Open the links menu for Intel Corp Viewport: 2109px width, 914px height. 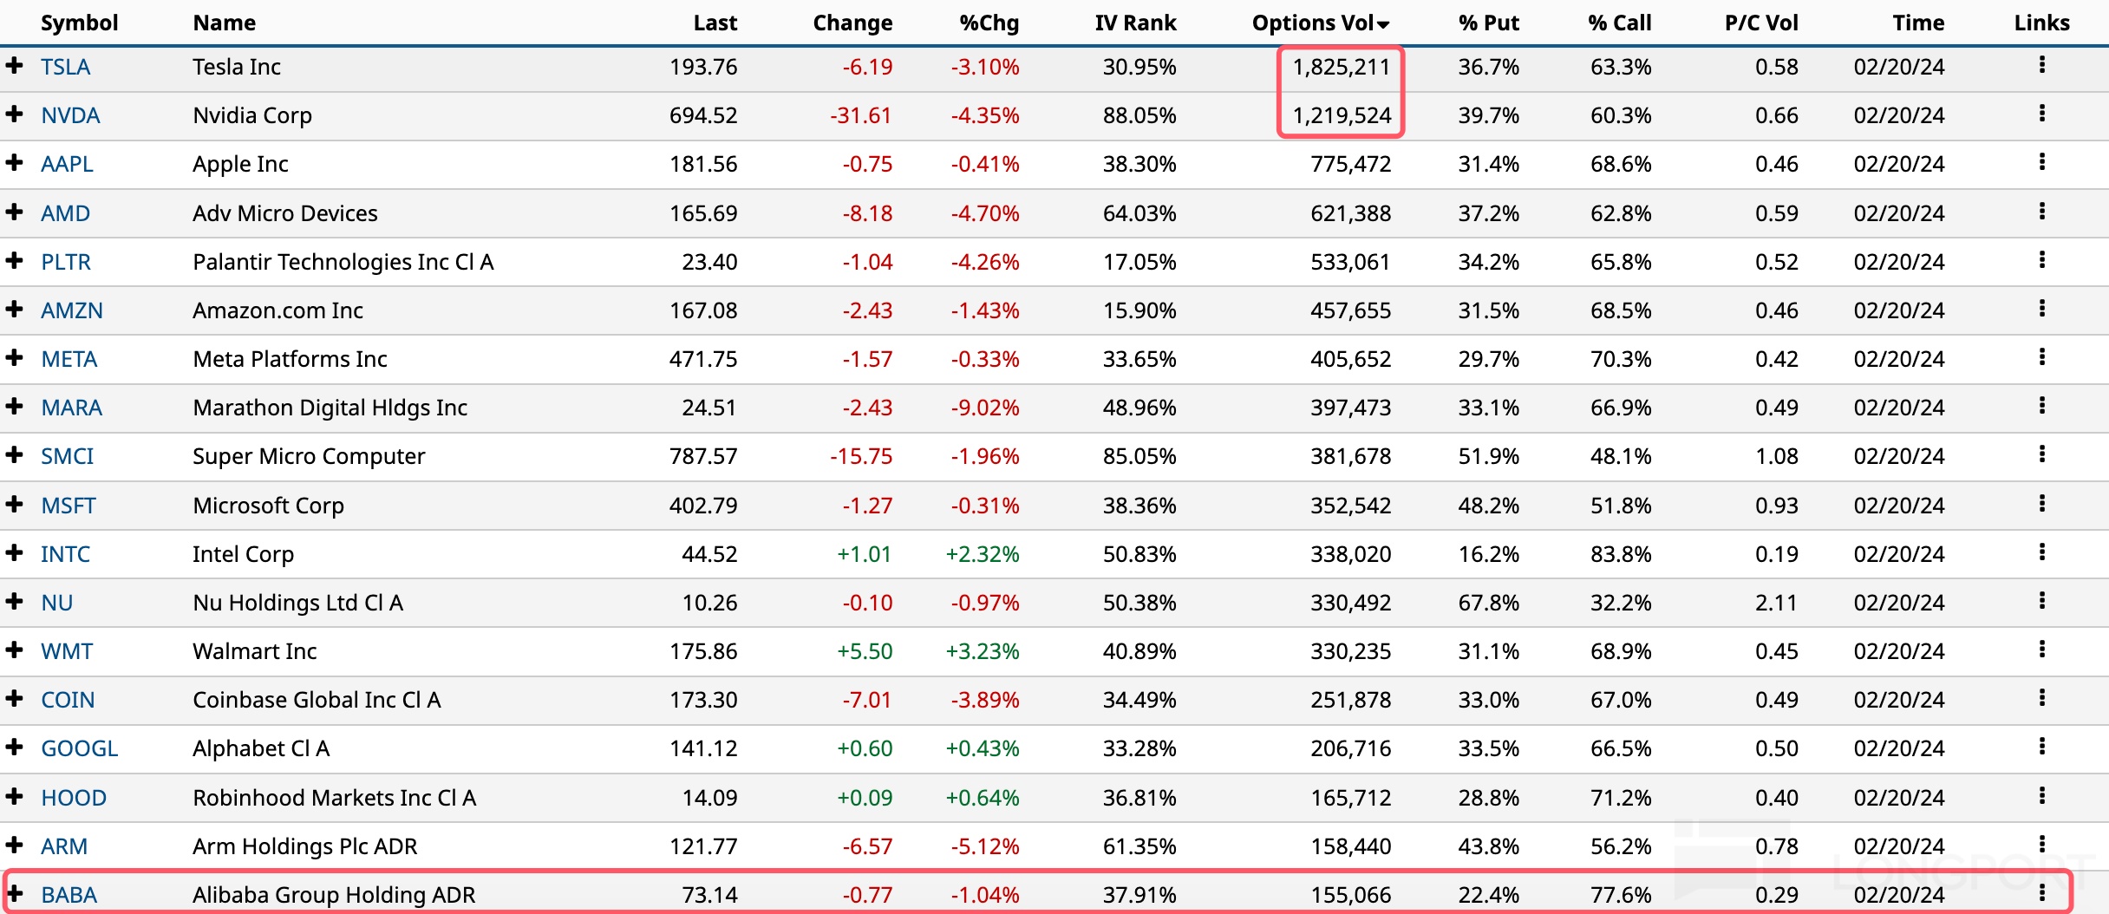pyautogui.click(x=2042, y=552)
